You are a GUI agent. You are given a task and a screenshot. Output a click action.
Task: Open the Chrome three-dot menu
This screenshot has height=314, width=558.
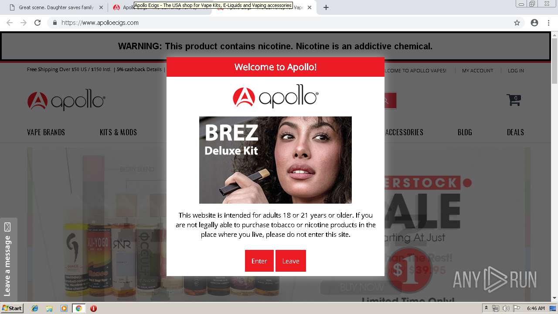click(548, 23)
